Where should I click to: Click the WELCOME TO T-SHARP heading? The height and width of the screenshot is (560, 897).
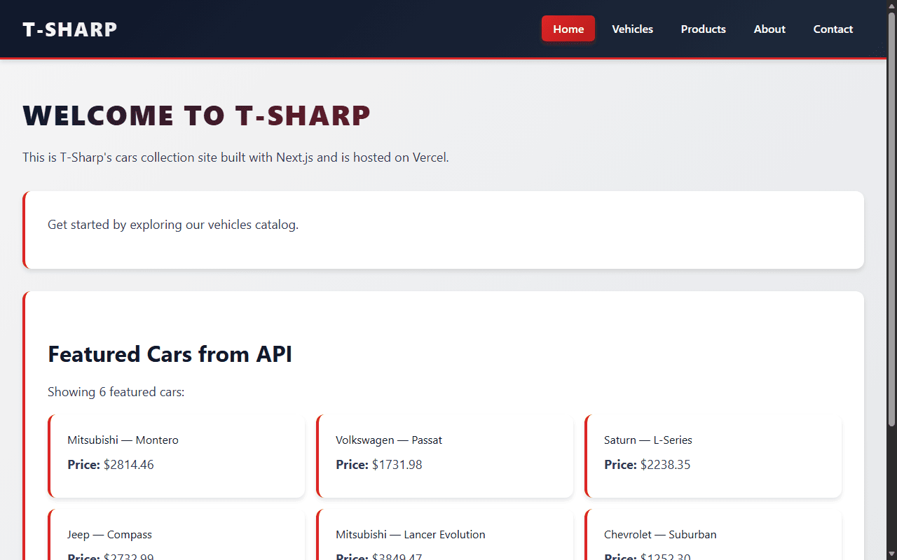196,115
